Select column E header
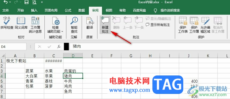The width and height of the screenshot is (230, 99). (92, 56)
